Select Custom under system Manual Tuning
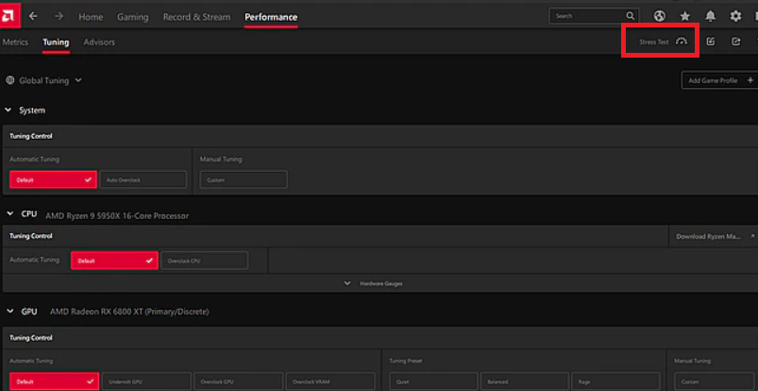758x391 pixels. [244, 179]
